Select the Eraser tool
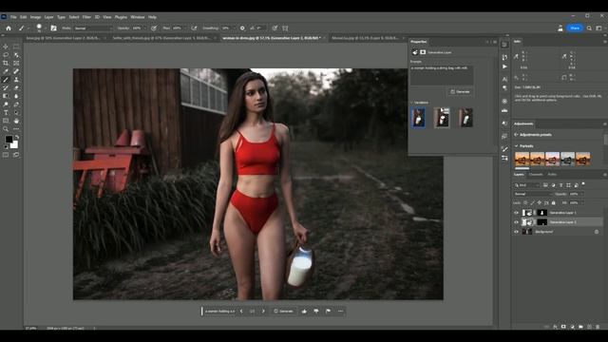The height and width of the screenshot is (342, 608). click(x=16, y=88)
